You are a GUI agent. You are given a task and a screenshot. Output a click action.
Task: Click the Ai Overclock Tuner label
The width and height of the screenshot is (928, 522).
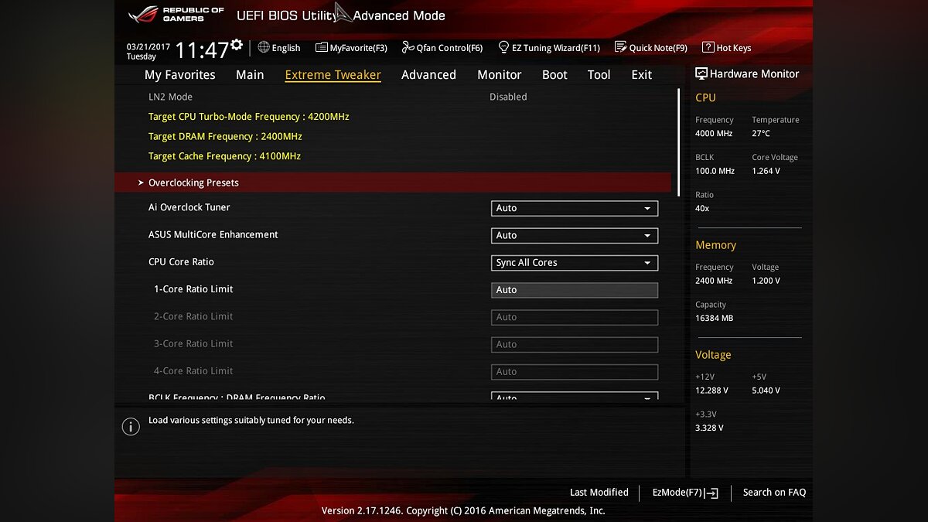pyautogui.click(x=189, y=207)
